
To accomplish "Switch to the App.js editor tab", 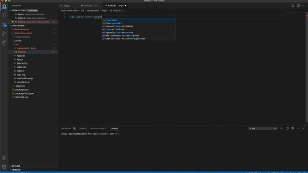I will click(66, 6).
